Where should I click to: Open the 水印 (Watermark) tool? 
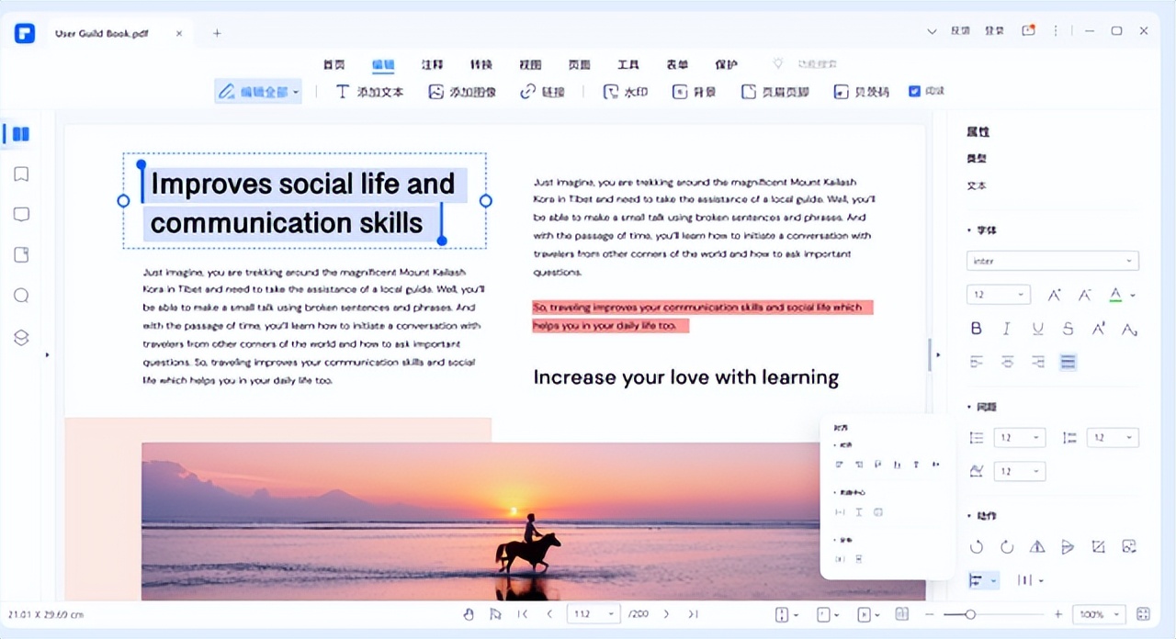tap(625, 92)
